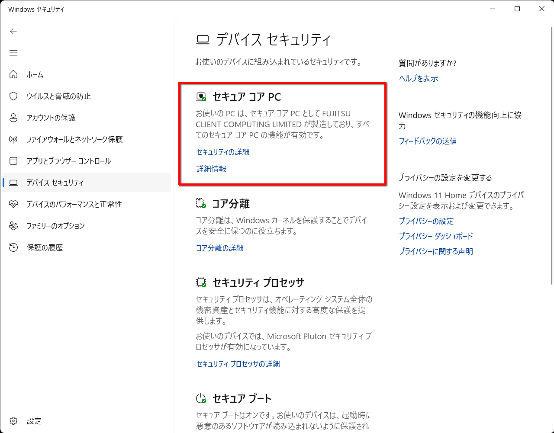Open the コア分離の詳細 link
The height and width of the screenshot is (433, 554).
(220, 248)
